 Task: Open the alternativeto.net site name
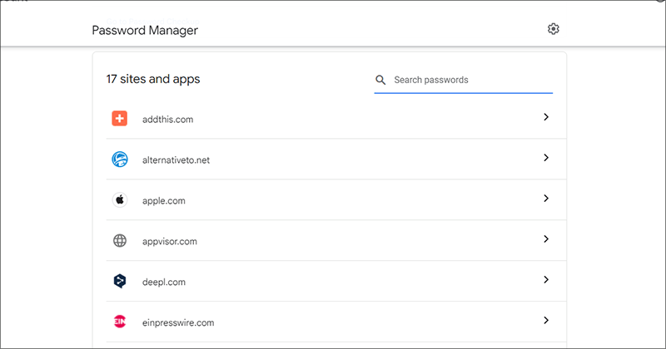pos(176,160)
